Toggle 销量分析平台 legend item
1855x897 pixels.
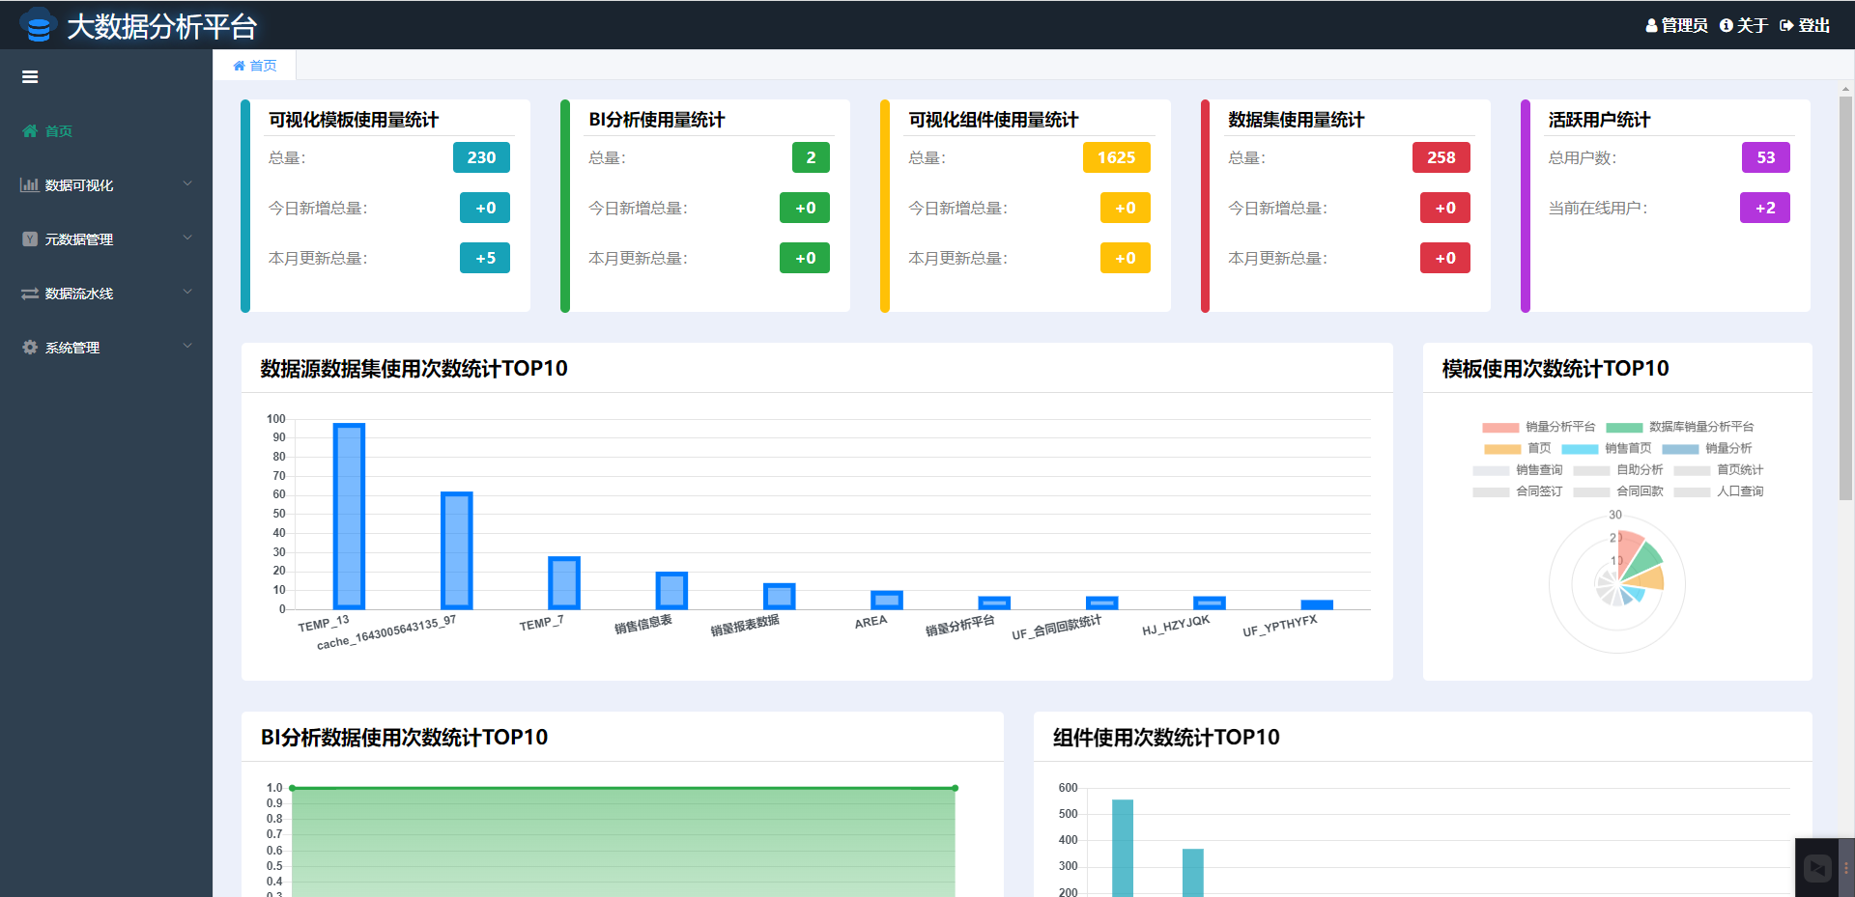1539,427
